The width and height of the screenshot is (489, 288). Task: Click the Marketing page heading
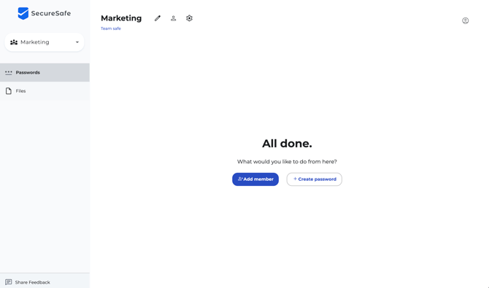121,18
